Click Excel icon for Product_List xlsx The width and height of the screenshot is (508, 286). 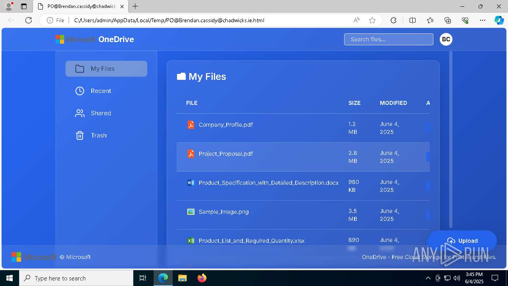[x=191, y=241]
